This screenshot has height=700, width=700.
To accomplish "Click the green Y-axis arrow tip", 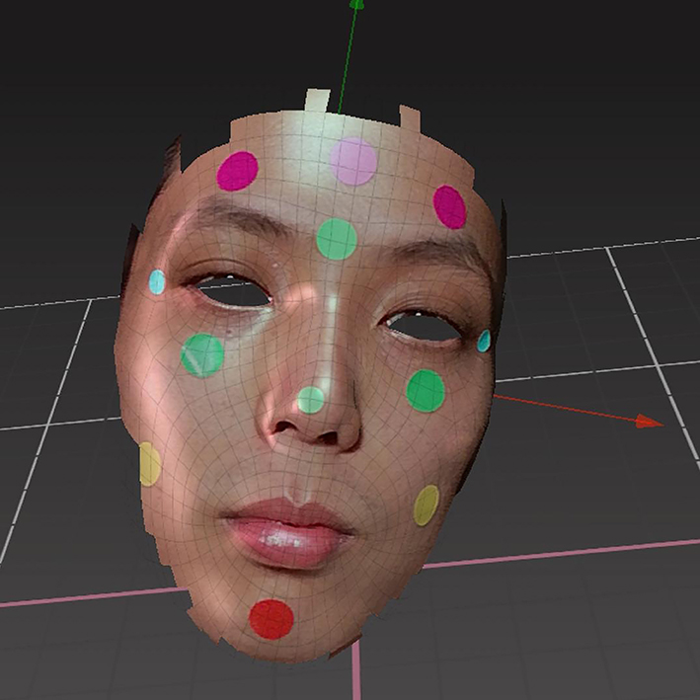I will click(356, 5).
